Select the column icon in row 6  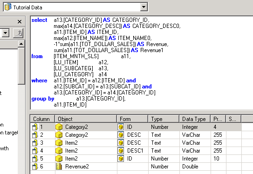coord(34,167)
